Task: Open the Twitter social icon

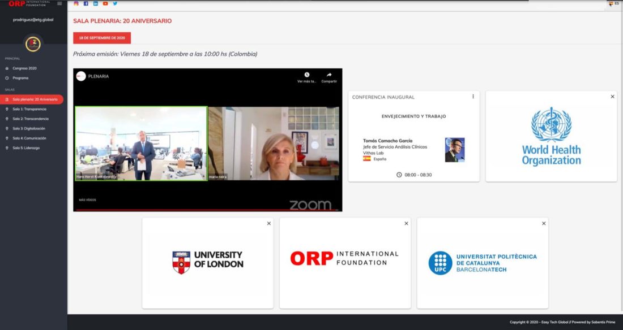Action: point(115,3)
